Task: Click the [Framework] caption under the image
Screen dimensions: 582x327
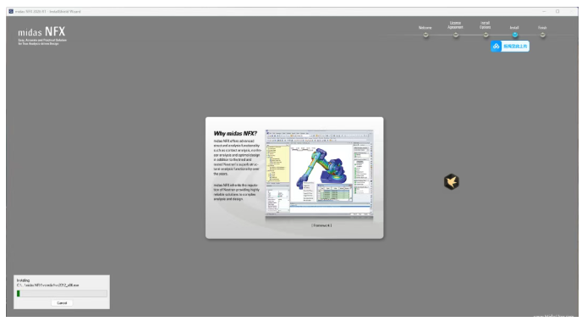Action: 321,225
